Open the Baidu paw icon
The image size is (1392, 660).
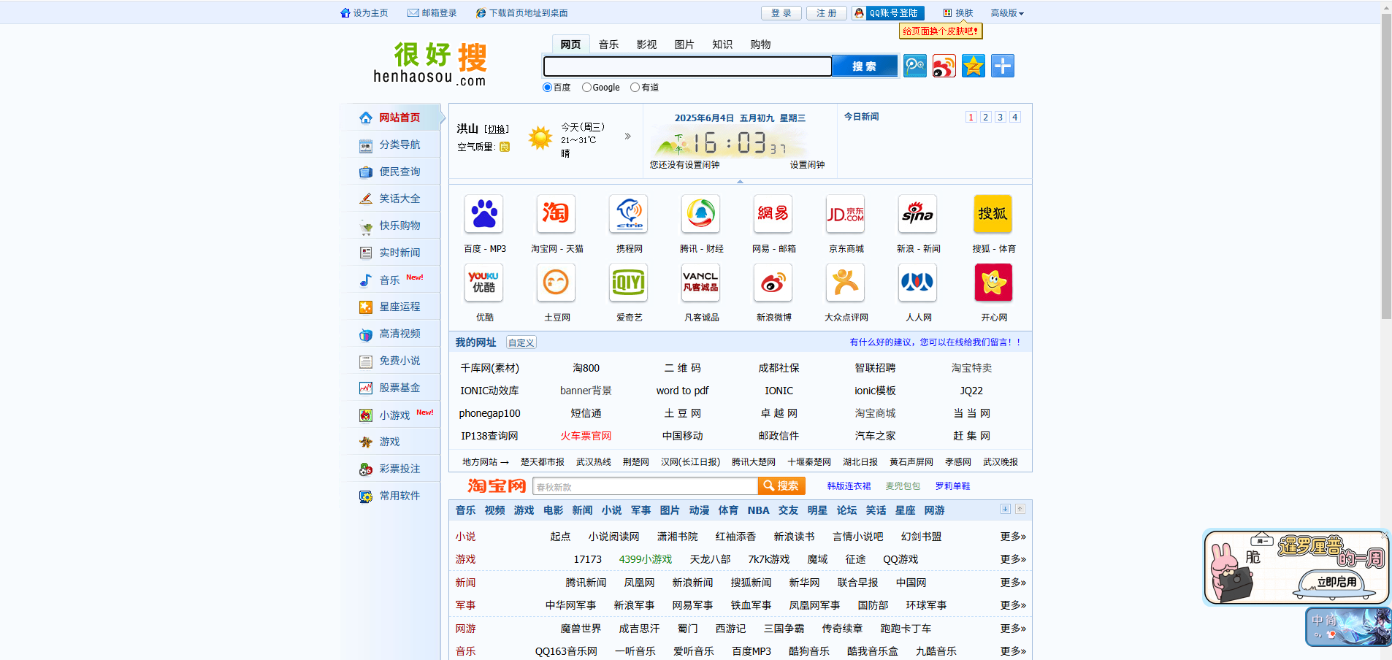click(x=483, y=213)
